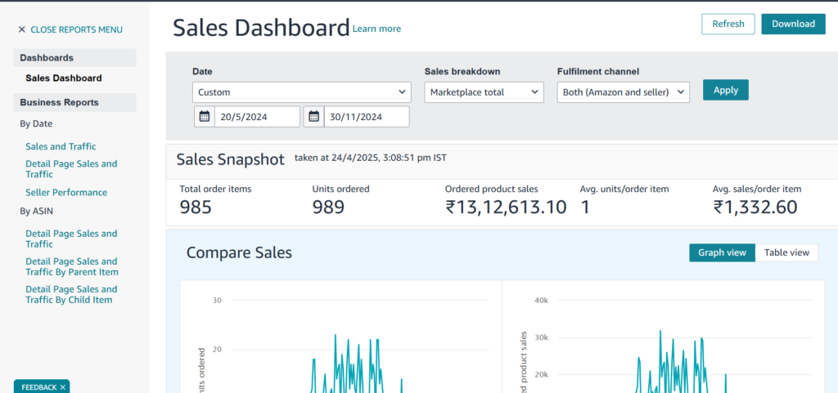Open Detail Page Sales By Child Item

tap(71, 294)
